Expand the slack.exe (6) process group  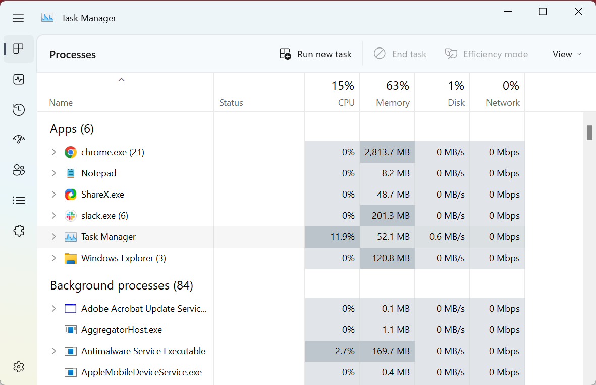pyautogui.click(x=54, y=216)
